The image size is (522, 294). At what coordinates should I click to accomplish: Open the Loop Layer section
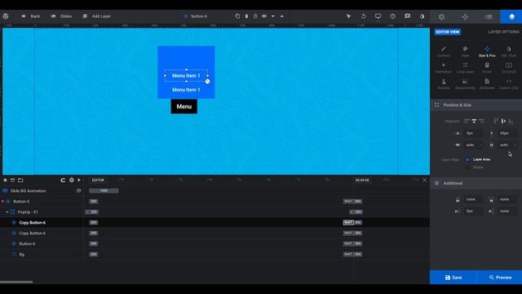[465, 68]
